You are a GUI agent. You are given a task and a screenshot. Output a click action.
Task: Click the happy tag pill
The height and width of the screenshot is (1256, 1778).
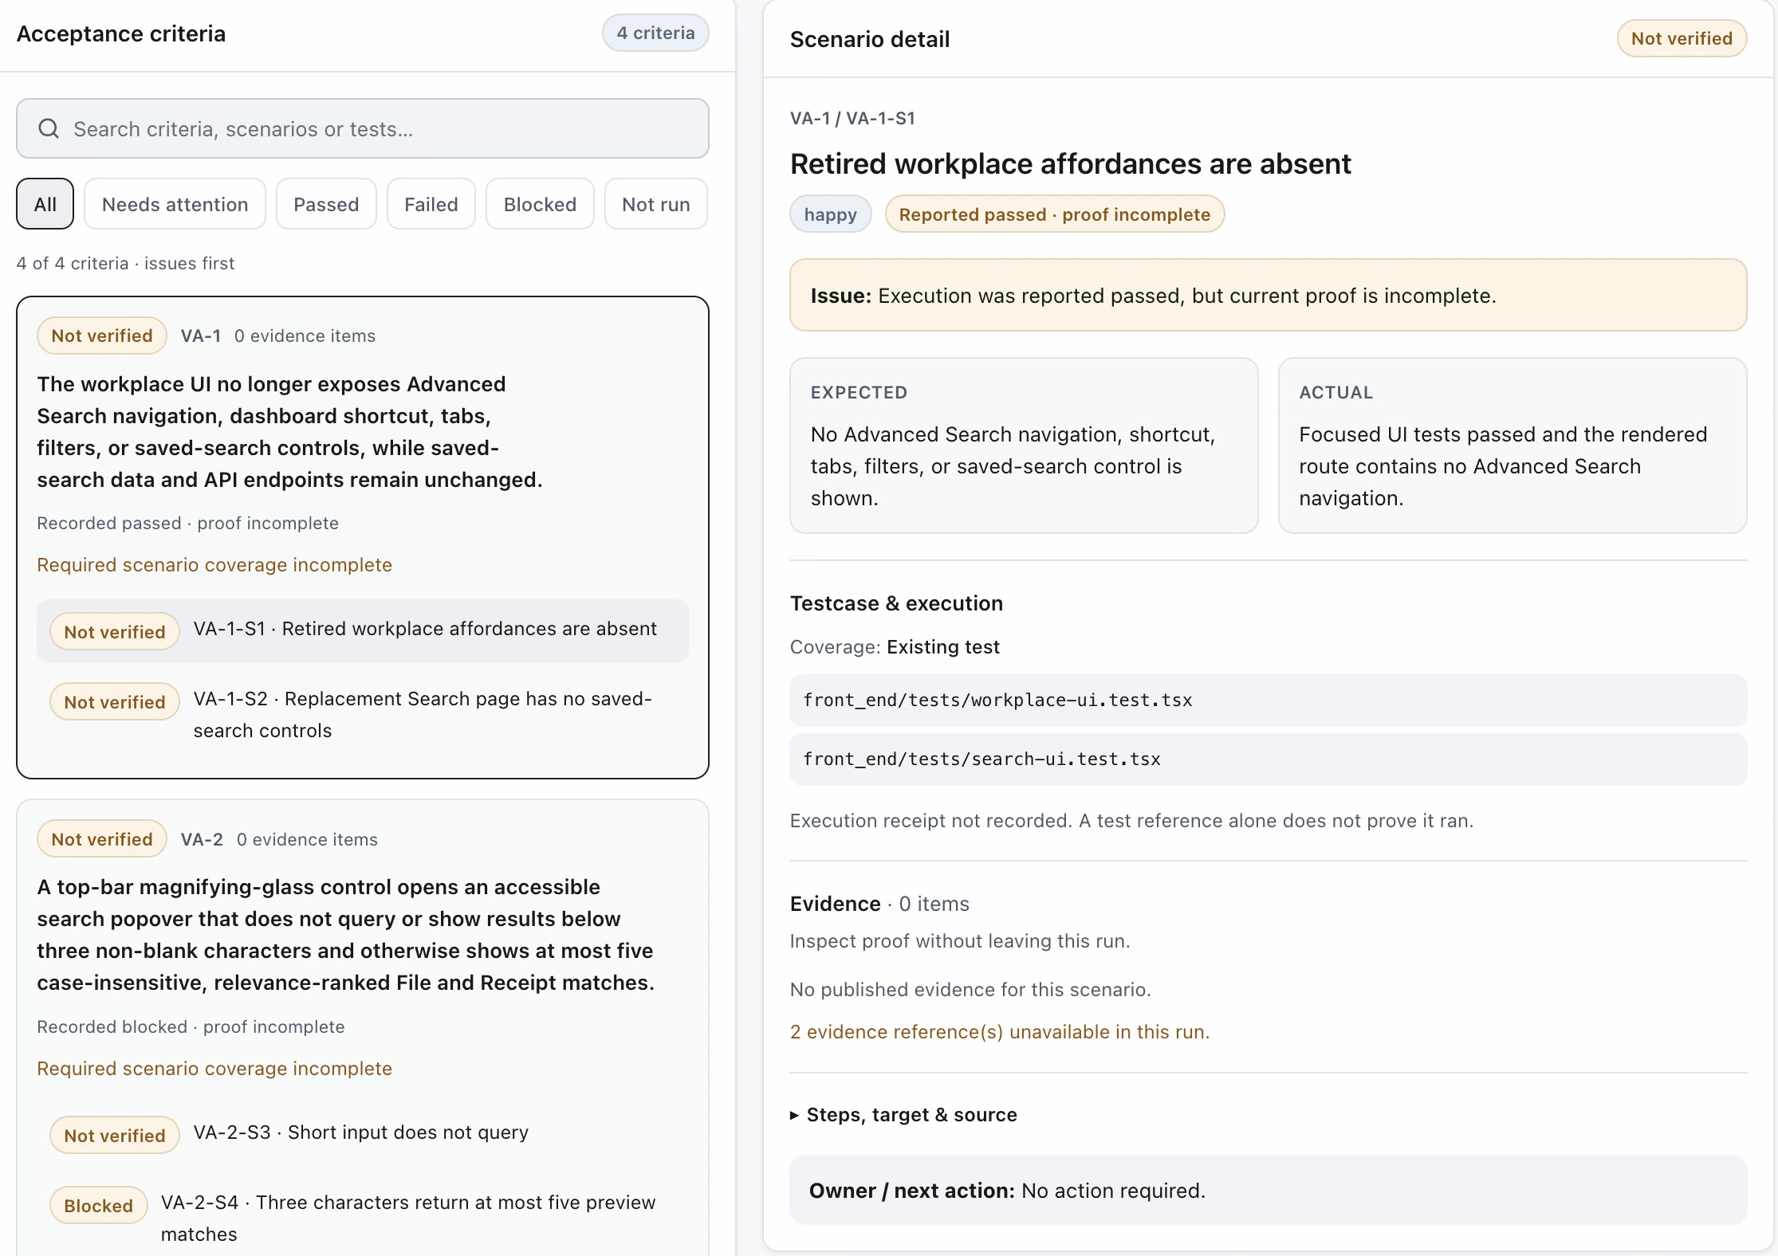click(x=830, y=214)
